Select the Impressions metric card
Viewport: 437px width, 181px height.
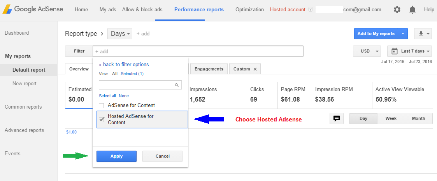[x=218, y=95]
